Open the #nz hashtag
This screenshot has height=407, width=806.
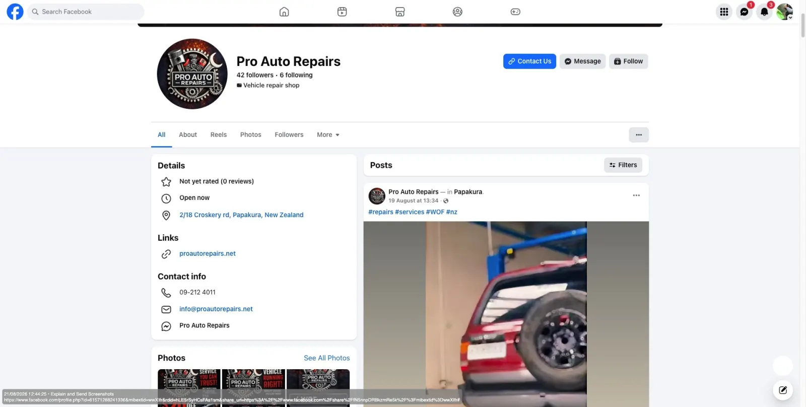point(452,212)
